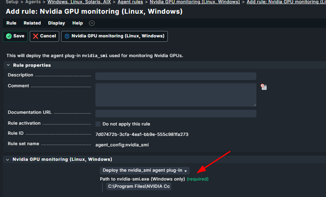
Task: Click the red X Cancel icon
Action: pyautogui.click(x=35, y=36)
